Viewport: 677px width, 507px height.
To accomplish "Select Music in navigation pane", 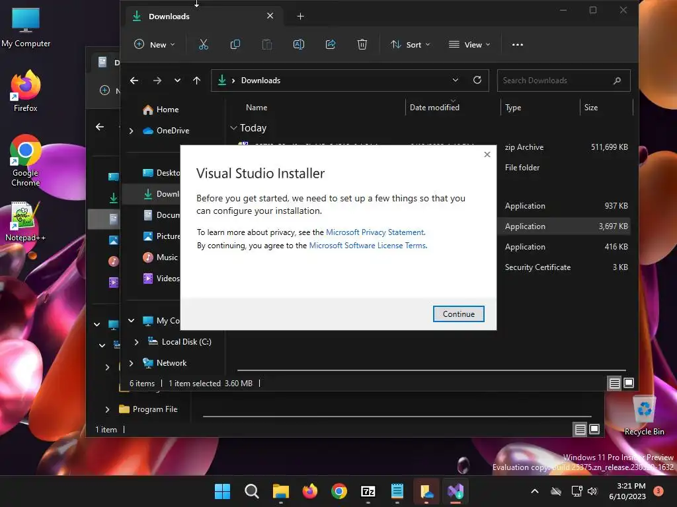I will 161,257.
